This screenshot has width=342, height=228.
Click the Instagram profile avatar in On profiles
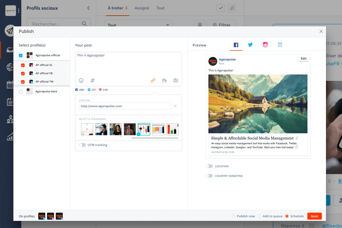coord(50,216)
